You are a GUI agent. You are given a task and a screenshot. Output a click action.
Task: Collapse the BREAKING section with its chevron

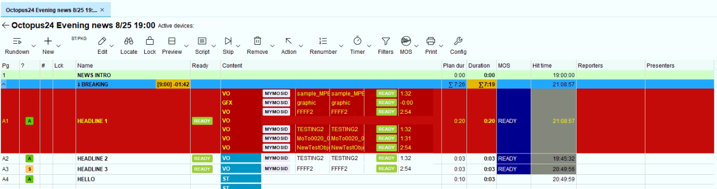coord(4,84)
